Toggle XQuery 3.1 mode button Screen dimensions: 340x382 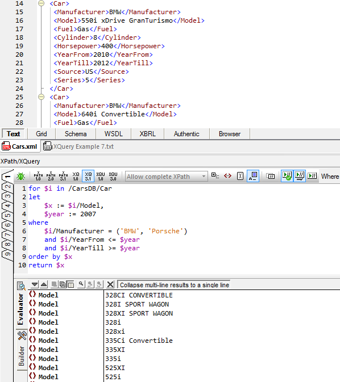point(88,176)
